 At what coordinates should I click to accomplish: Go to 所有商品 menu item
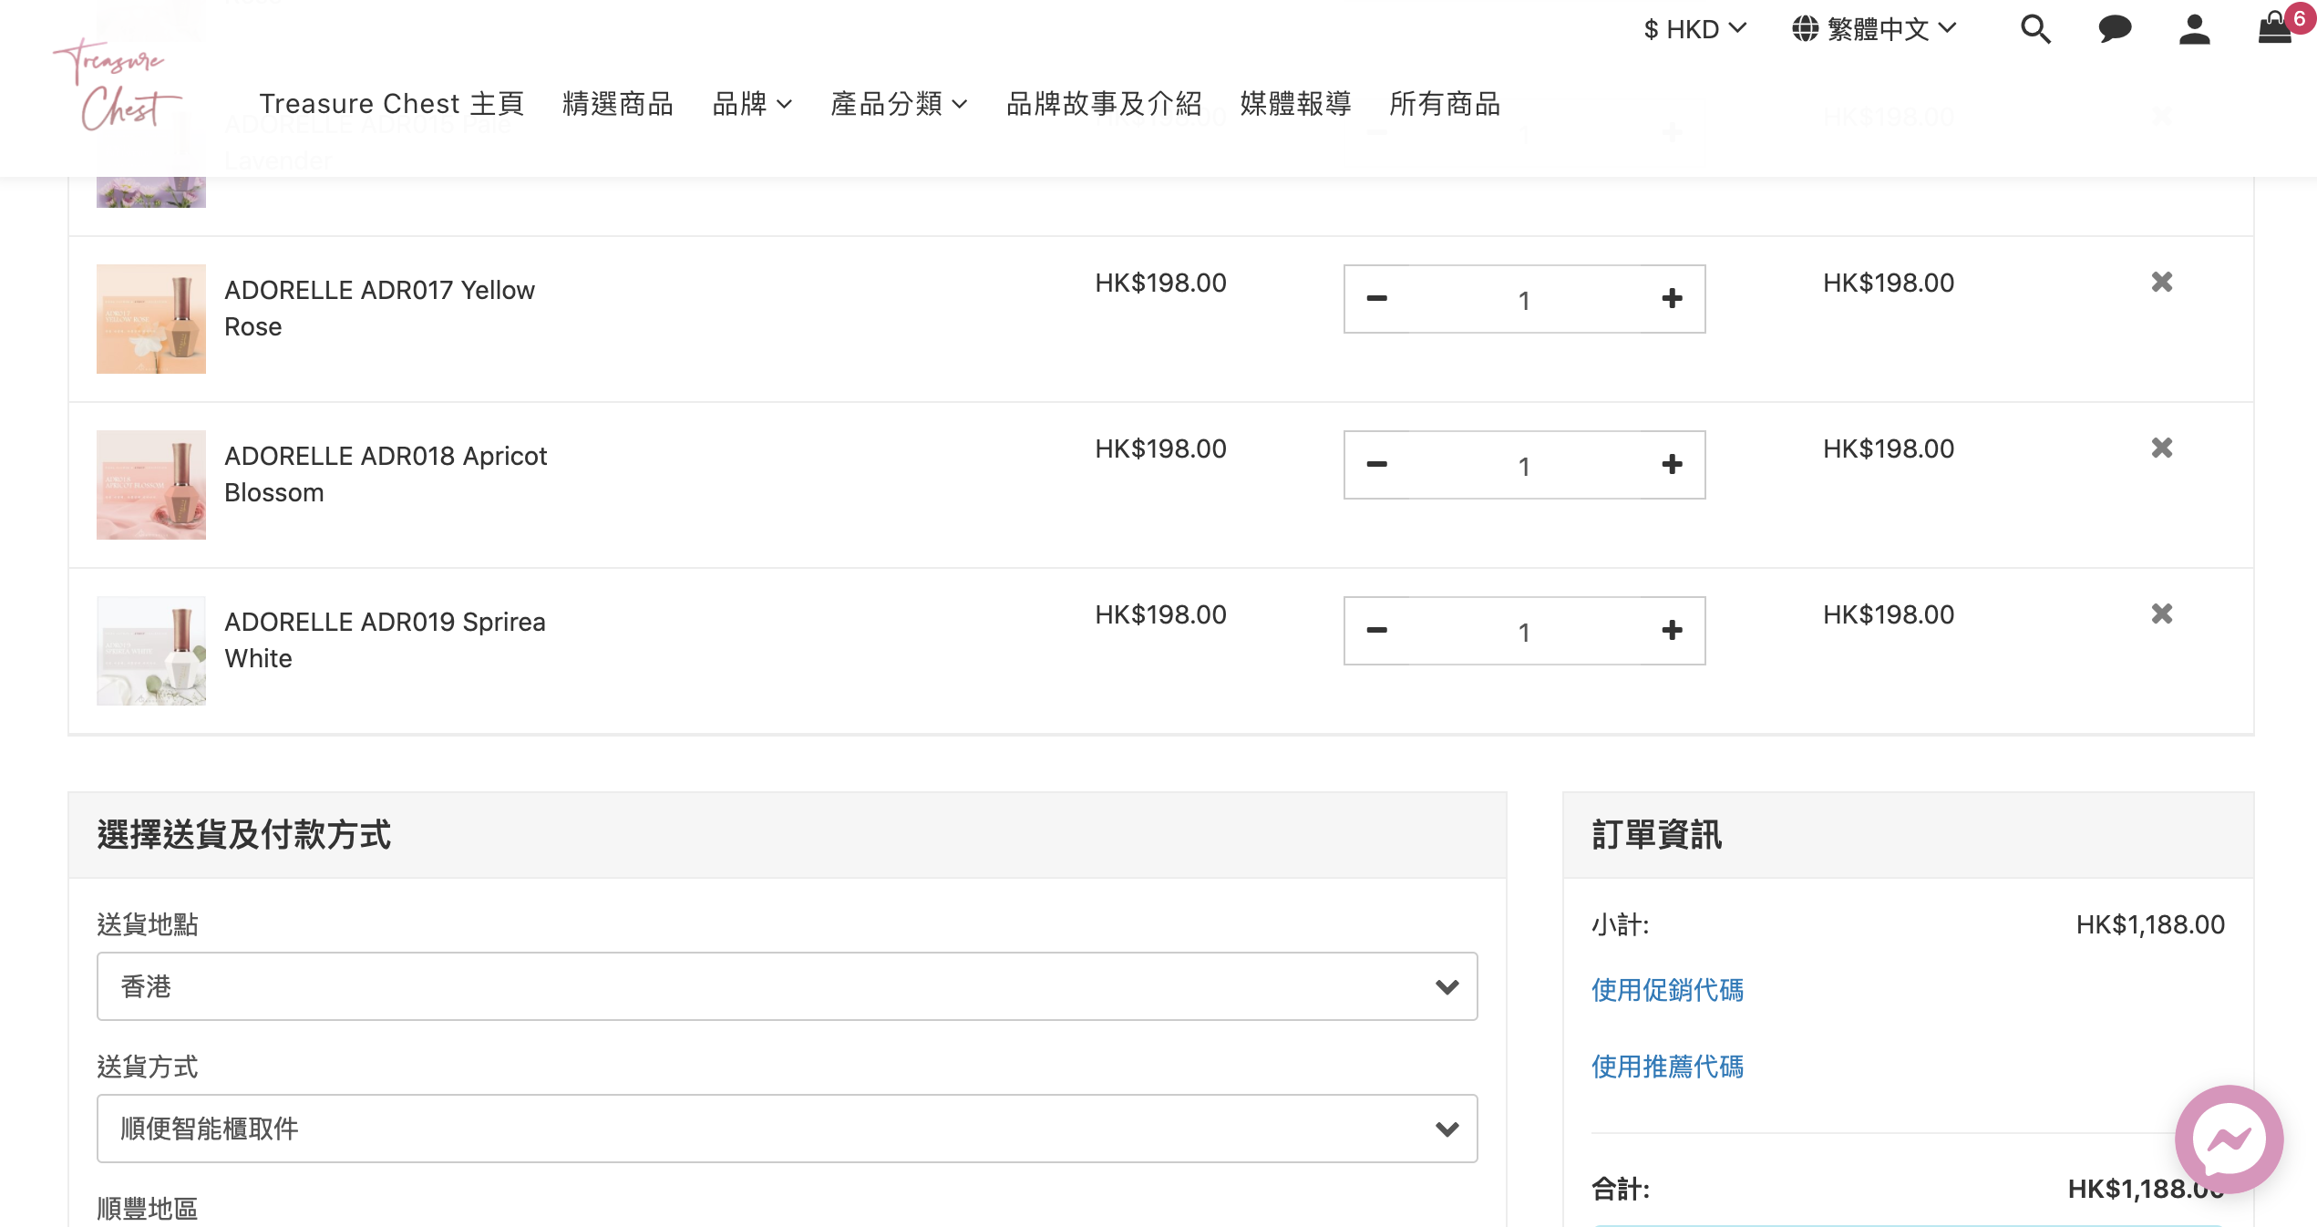click(1445, 104)
